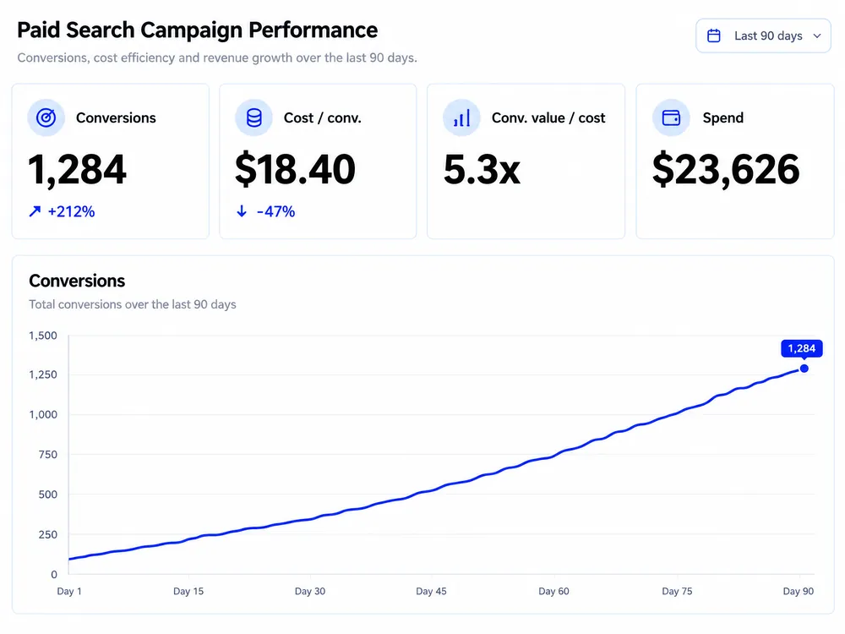Click the Day 75 x-axis label
This screenshot has width=845, height=634.
(677, 592)
